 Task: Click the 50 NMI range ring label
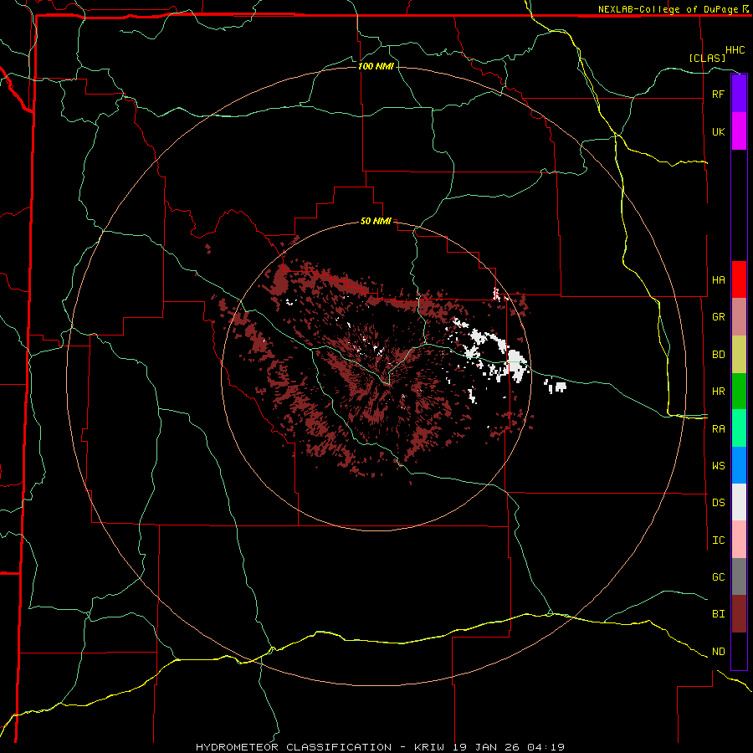click(376, 221)
